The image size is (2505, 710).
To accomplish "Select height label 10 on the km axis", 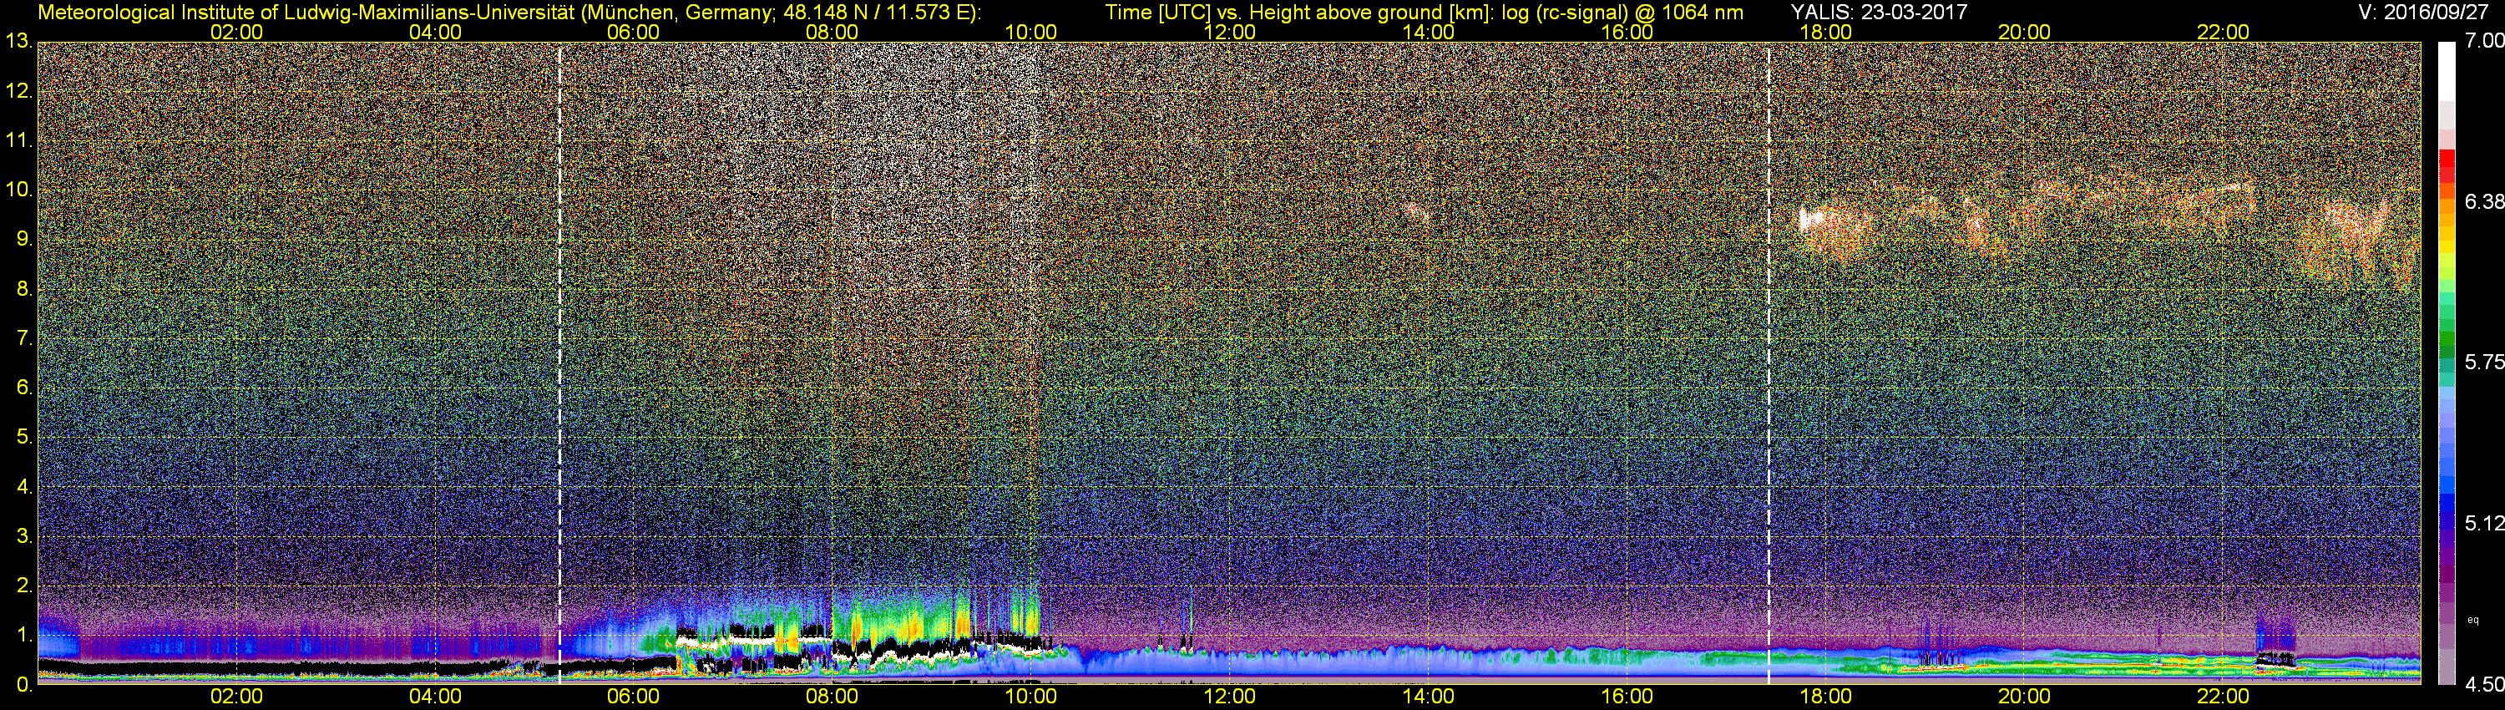I will point(18,190).
